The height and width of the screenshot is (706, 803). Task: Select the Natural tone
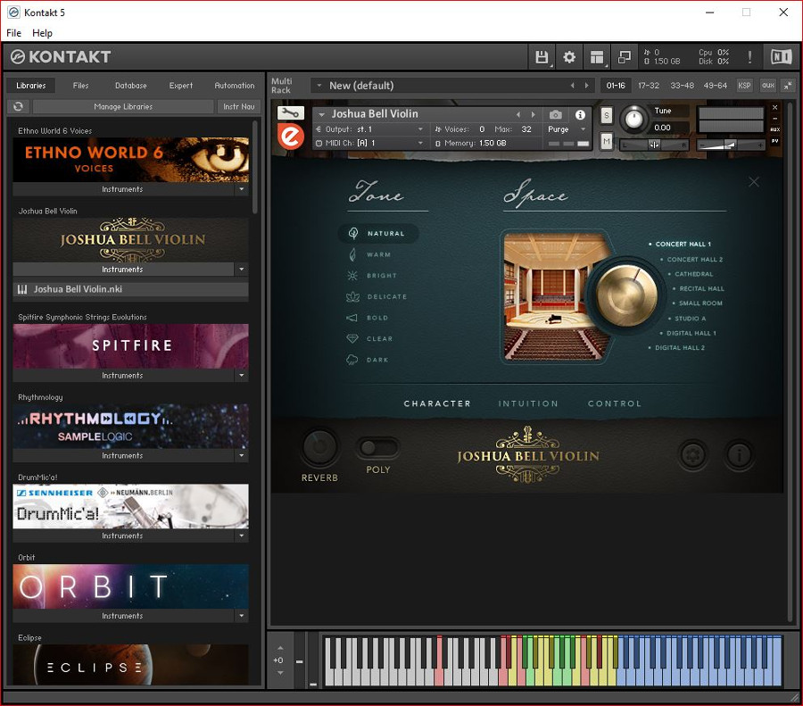pos(378,234)
